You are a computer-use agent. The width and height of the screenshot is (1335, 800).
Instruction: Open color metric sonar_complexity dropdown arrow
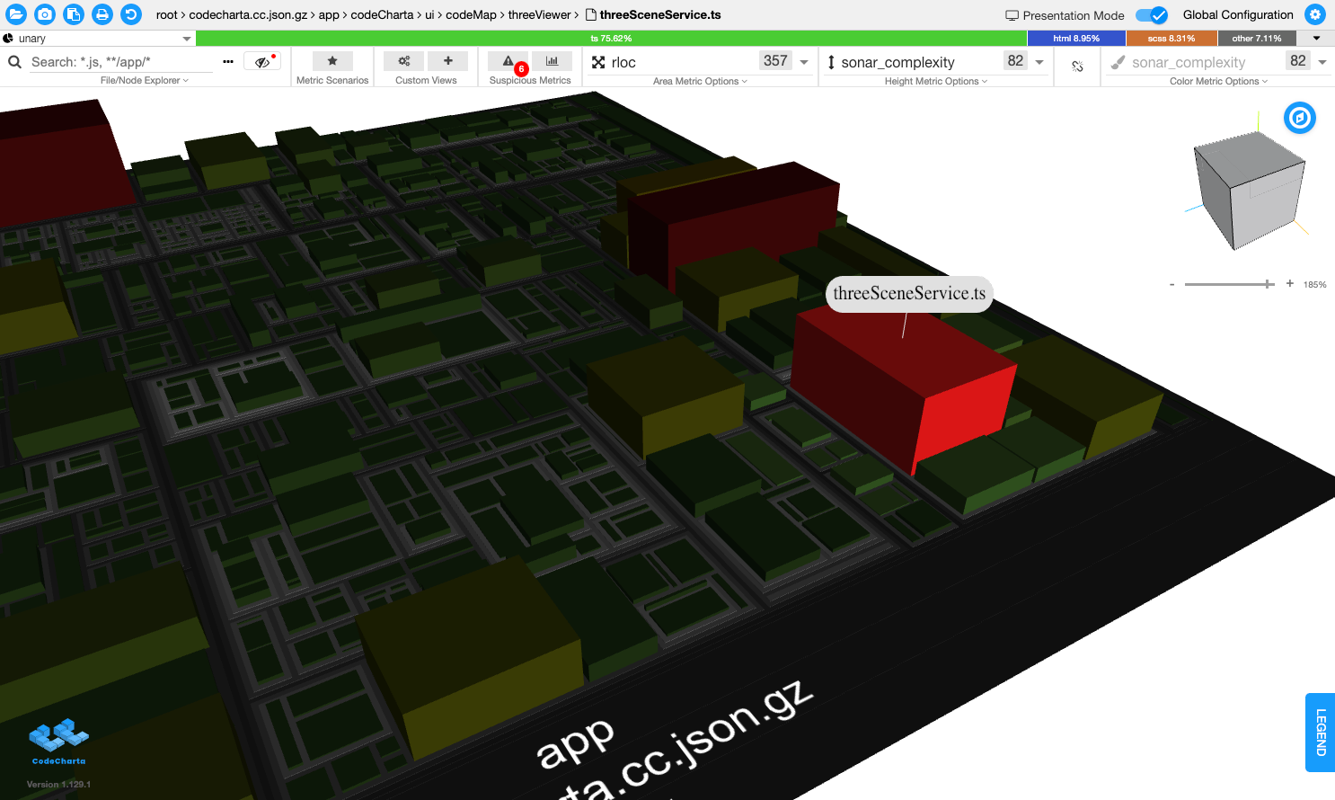pyautogui.click(x=1322, y=62)
